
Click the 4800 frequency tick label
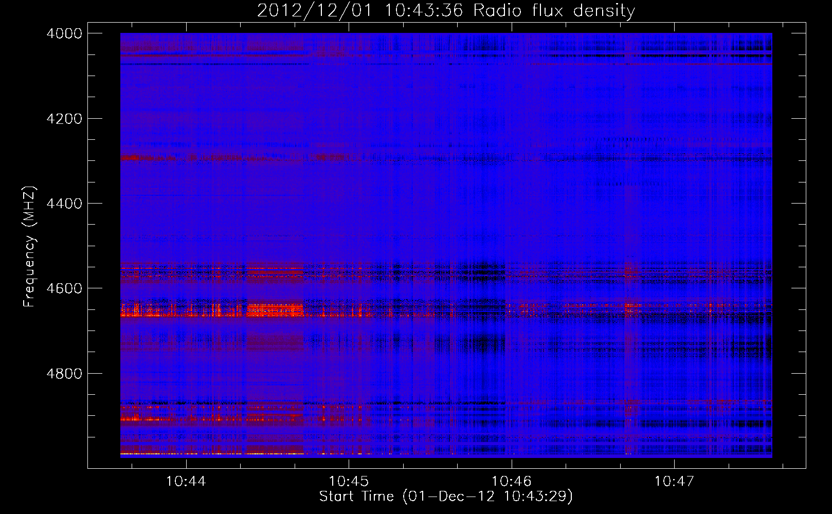[64, 373]
